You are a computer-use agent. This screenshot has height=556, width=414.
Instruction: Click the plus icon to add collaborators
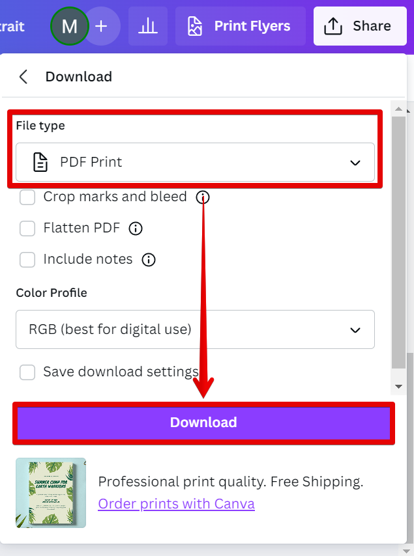point(101,26)
